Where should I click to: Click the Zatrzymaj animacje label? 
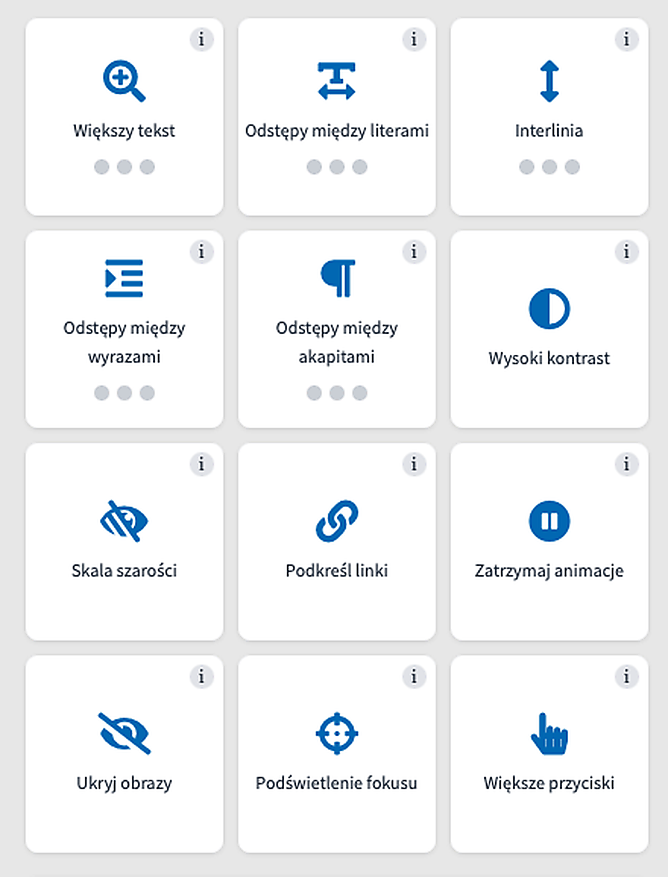tap(549, 571)
